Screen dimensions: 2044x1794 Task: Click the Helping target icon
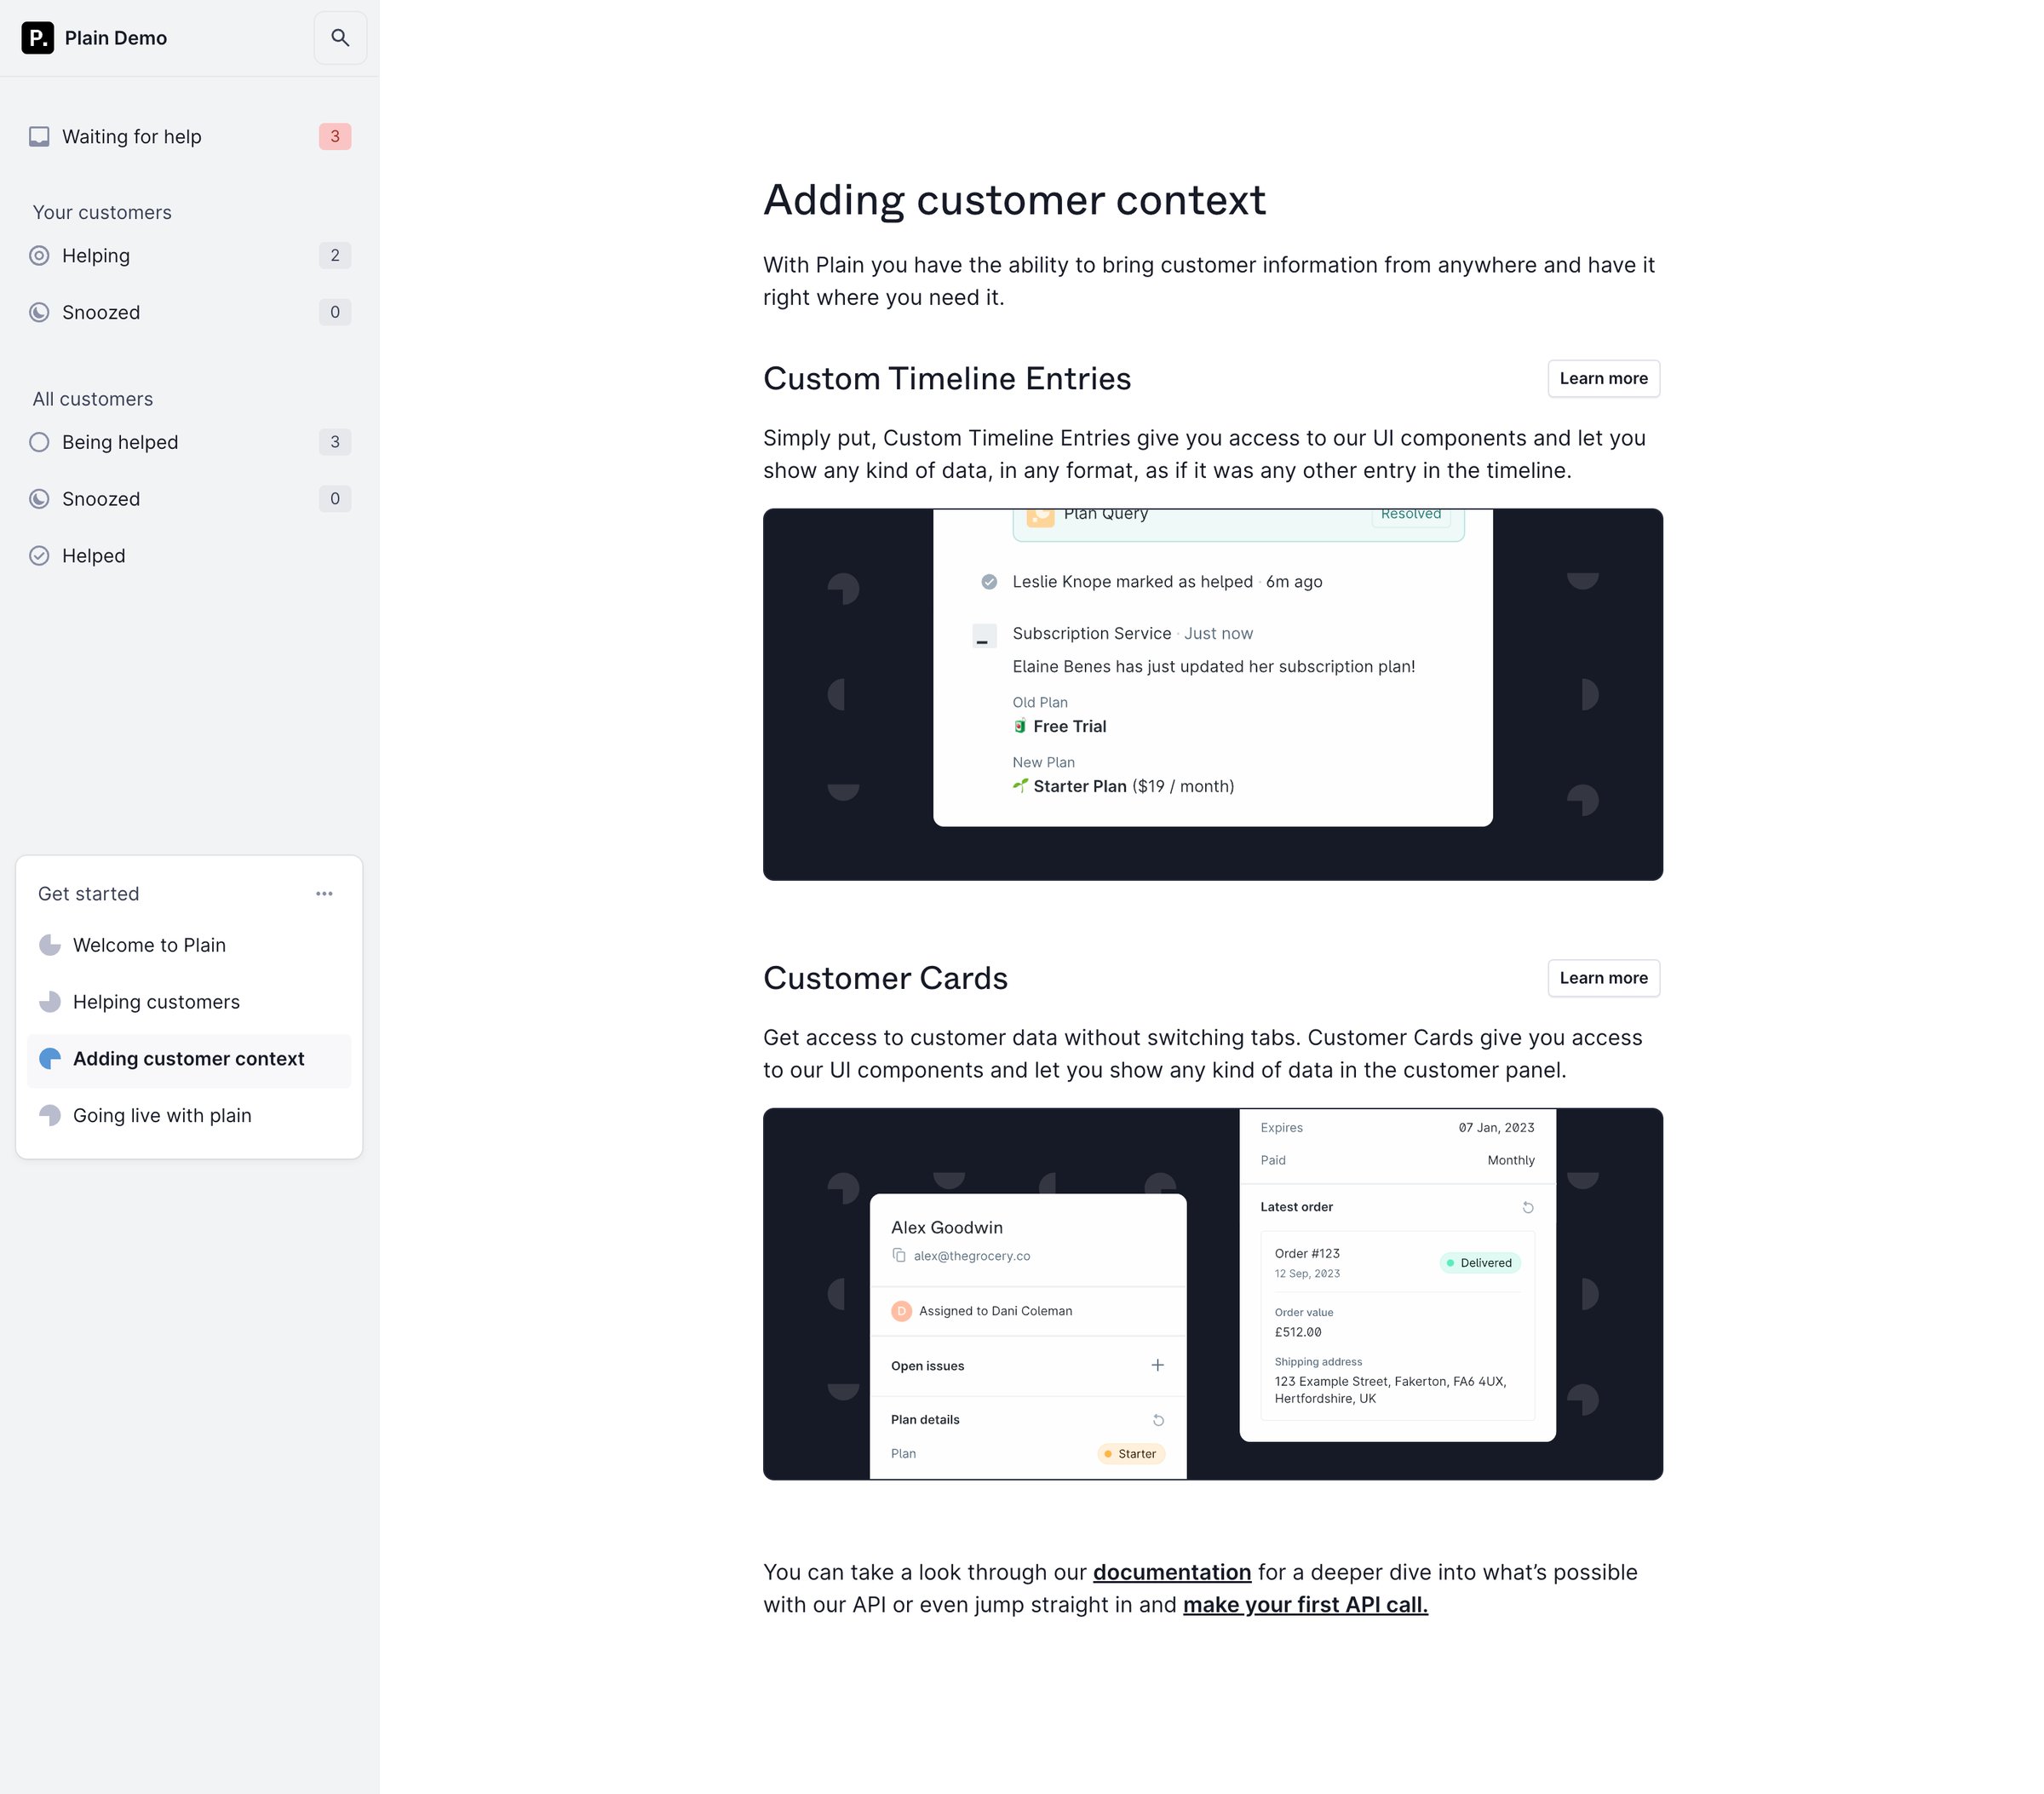39,255
